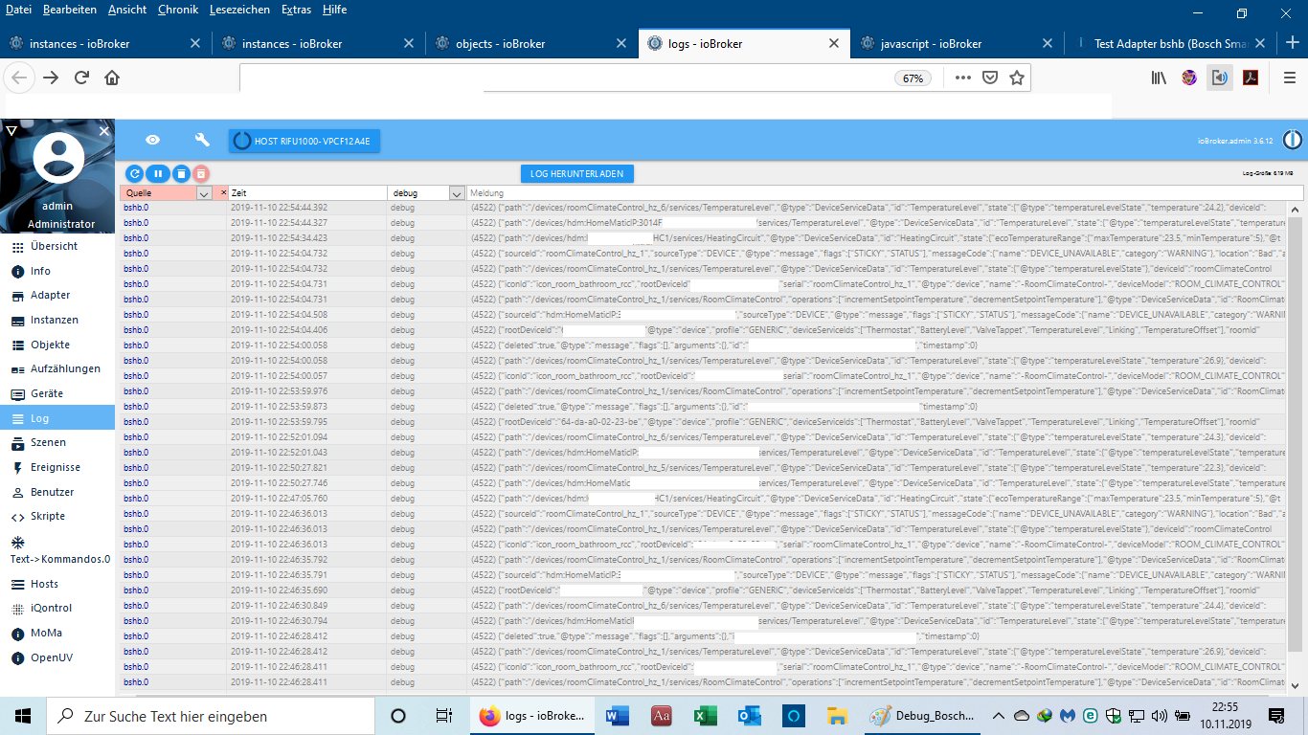The image size is (1308, 735).
Task: Open Firefox library icon
Action: pyautogui.click(x=1159, y=78)
